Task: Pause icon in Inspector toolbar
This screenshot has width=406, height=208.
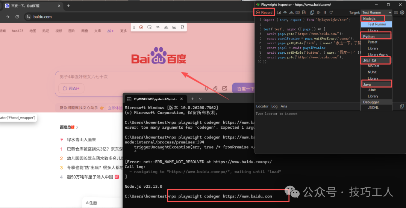Action: pos(325,12)
